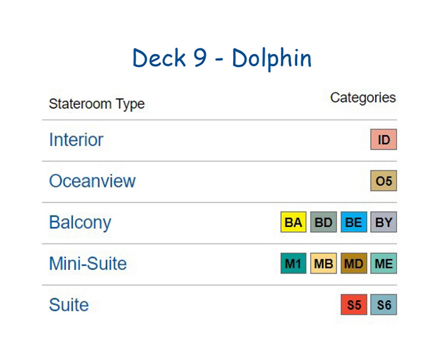443x349 pixels.
Task: Select the yellow BA balcony category
Action: 293,222
